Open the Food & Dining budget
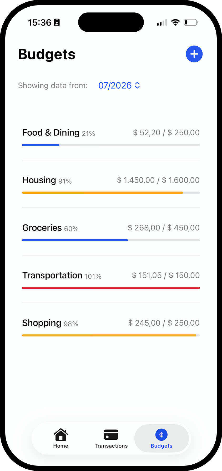The height and width of the screenshot is (471, 222). (x=111, y=136)
